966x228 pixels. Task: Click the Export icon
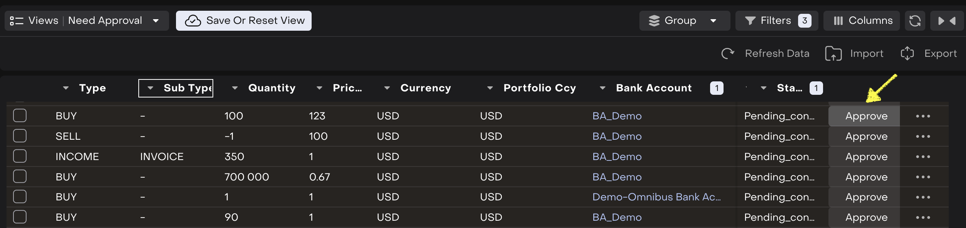coord(907,53)
